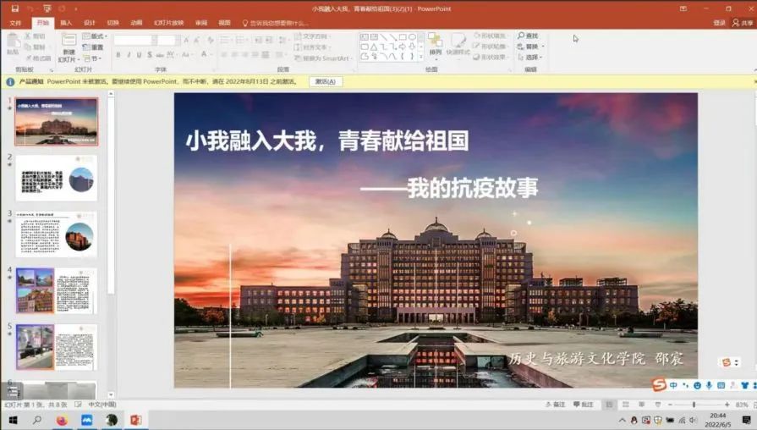Screen dimensions: 757x430
Task: Open the font name combo box
Action: [x=134, y=40]
